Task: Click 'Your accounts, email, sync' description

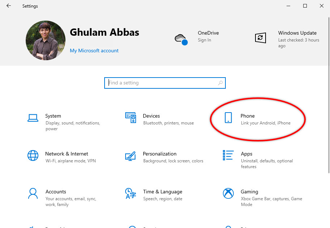Action: point(71,202)
